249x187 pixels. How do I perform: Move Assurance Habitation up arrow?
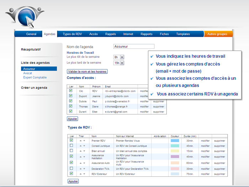[80, 157]
